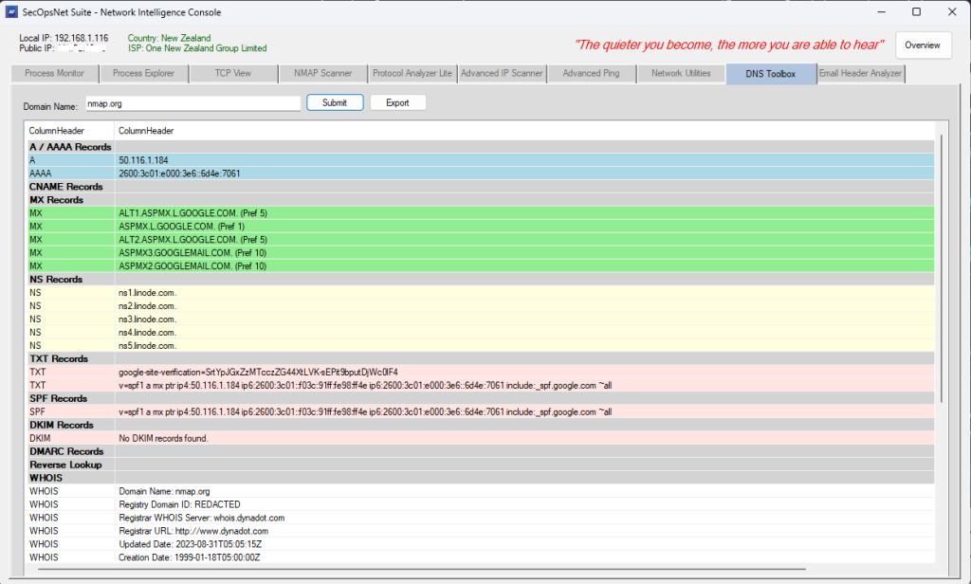Open the TCP View tab

click(x=232, y=74)
